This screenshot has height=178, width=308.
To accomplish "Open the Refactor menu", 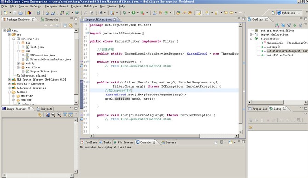I will (36, 6).
